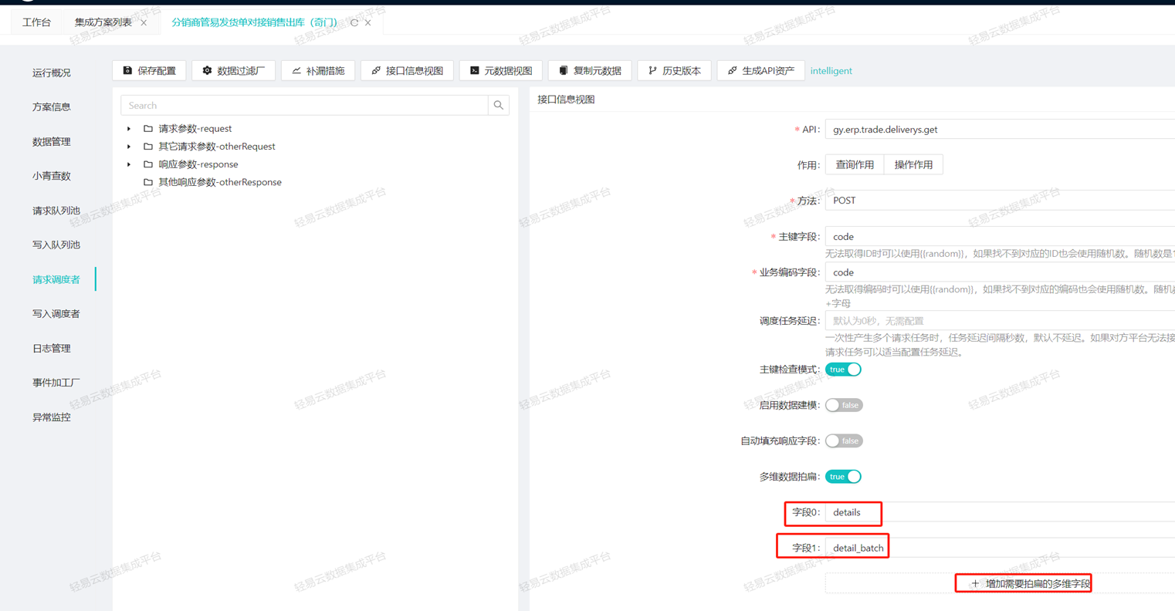Expand the 请求参数-request tree node

pos(129,129)
